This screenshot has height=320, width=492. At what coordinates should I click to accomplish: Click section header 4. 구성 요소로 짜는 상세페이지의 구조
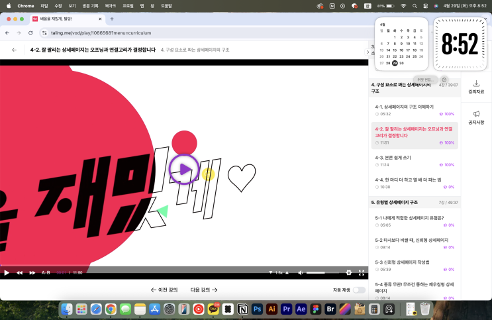[415, 87]
